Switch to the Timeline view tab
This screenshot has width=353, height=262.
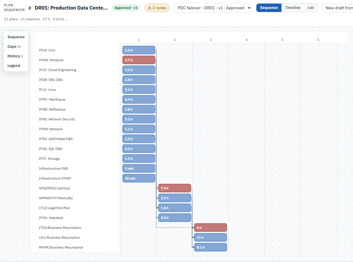click(x=293, y=8)
